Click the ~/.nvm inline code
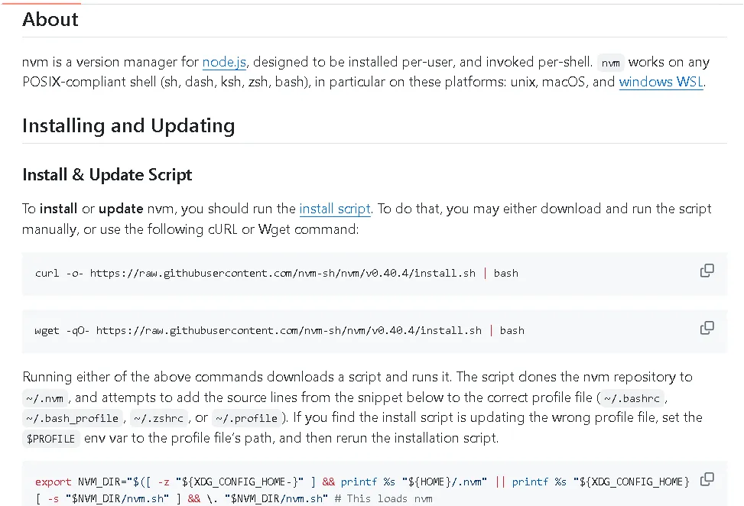Viewport: 744px width, 506px height. 46,398
